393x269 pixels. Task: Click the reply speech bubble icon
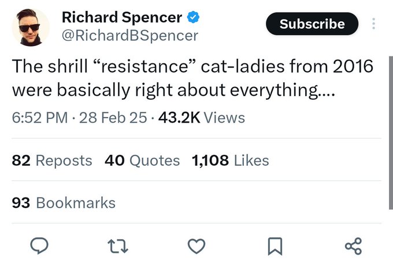[x=39, y=246]
